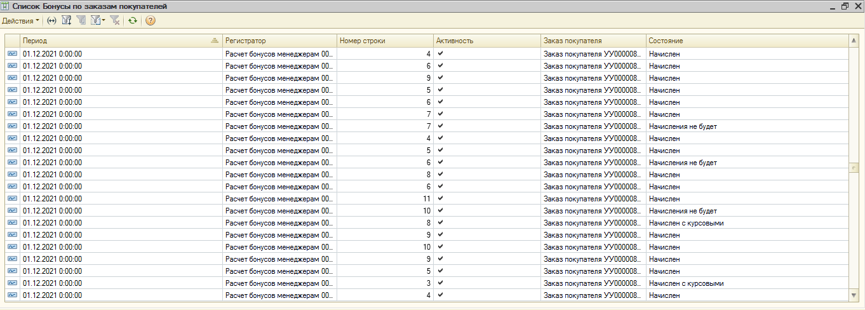Click the window grid icon in title bar
This screenshot has height=310, width=865.
click(6, 6)
